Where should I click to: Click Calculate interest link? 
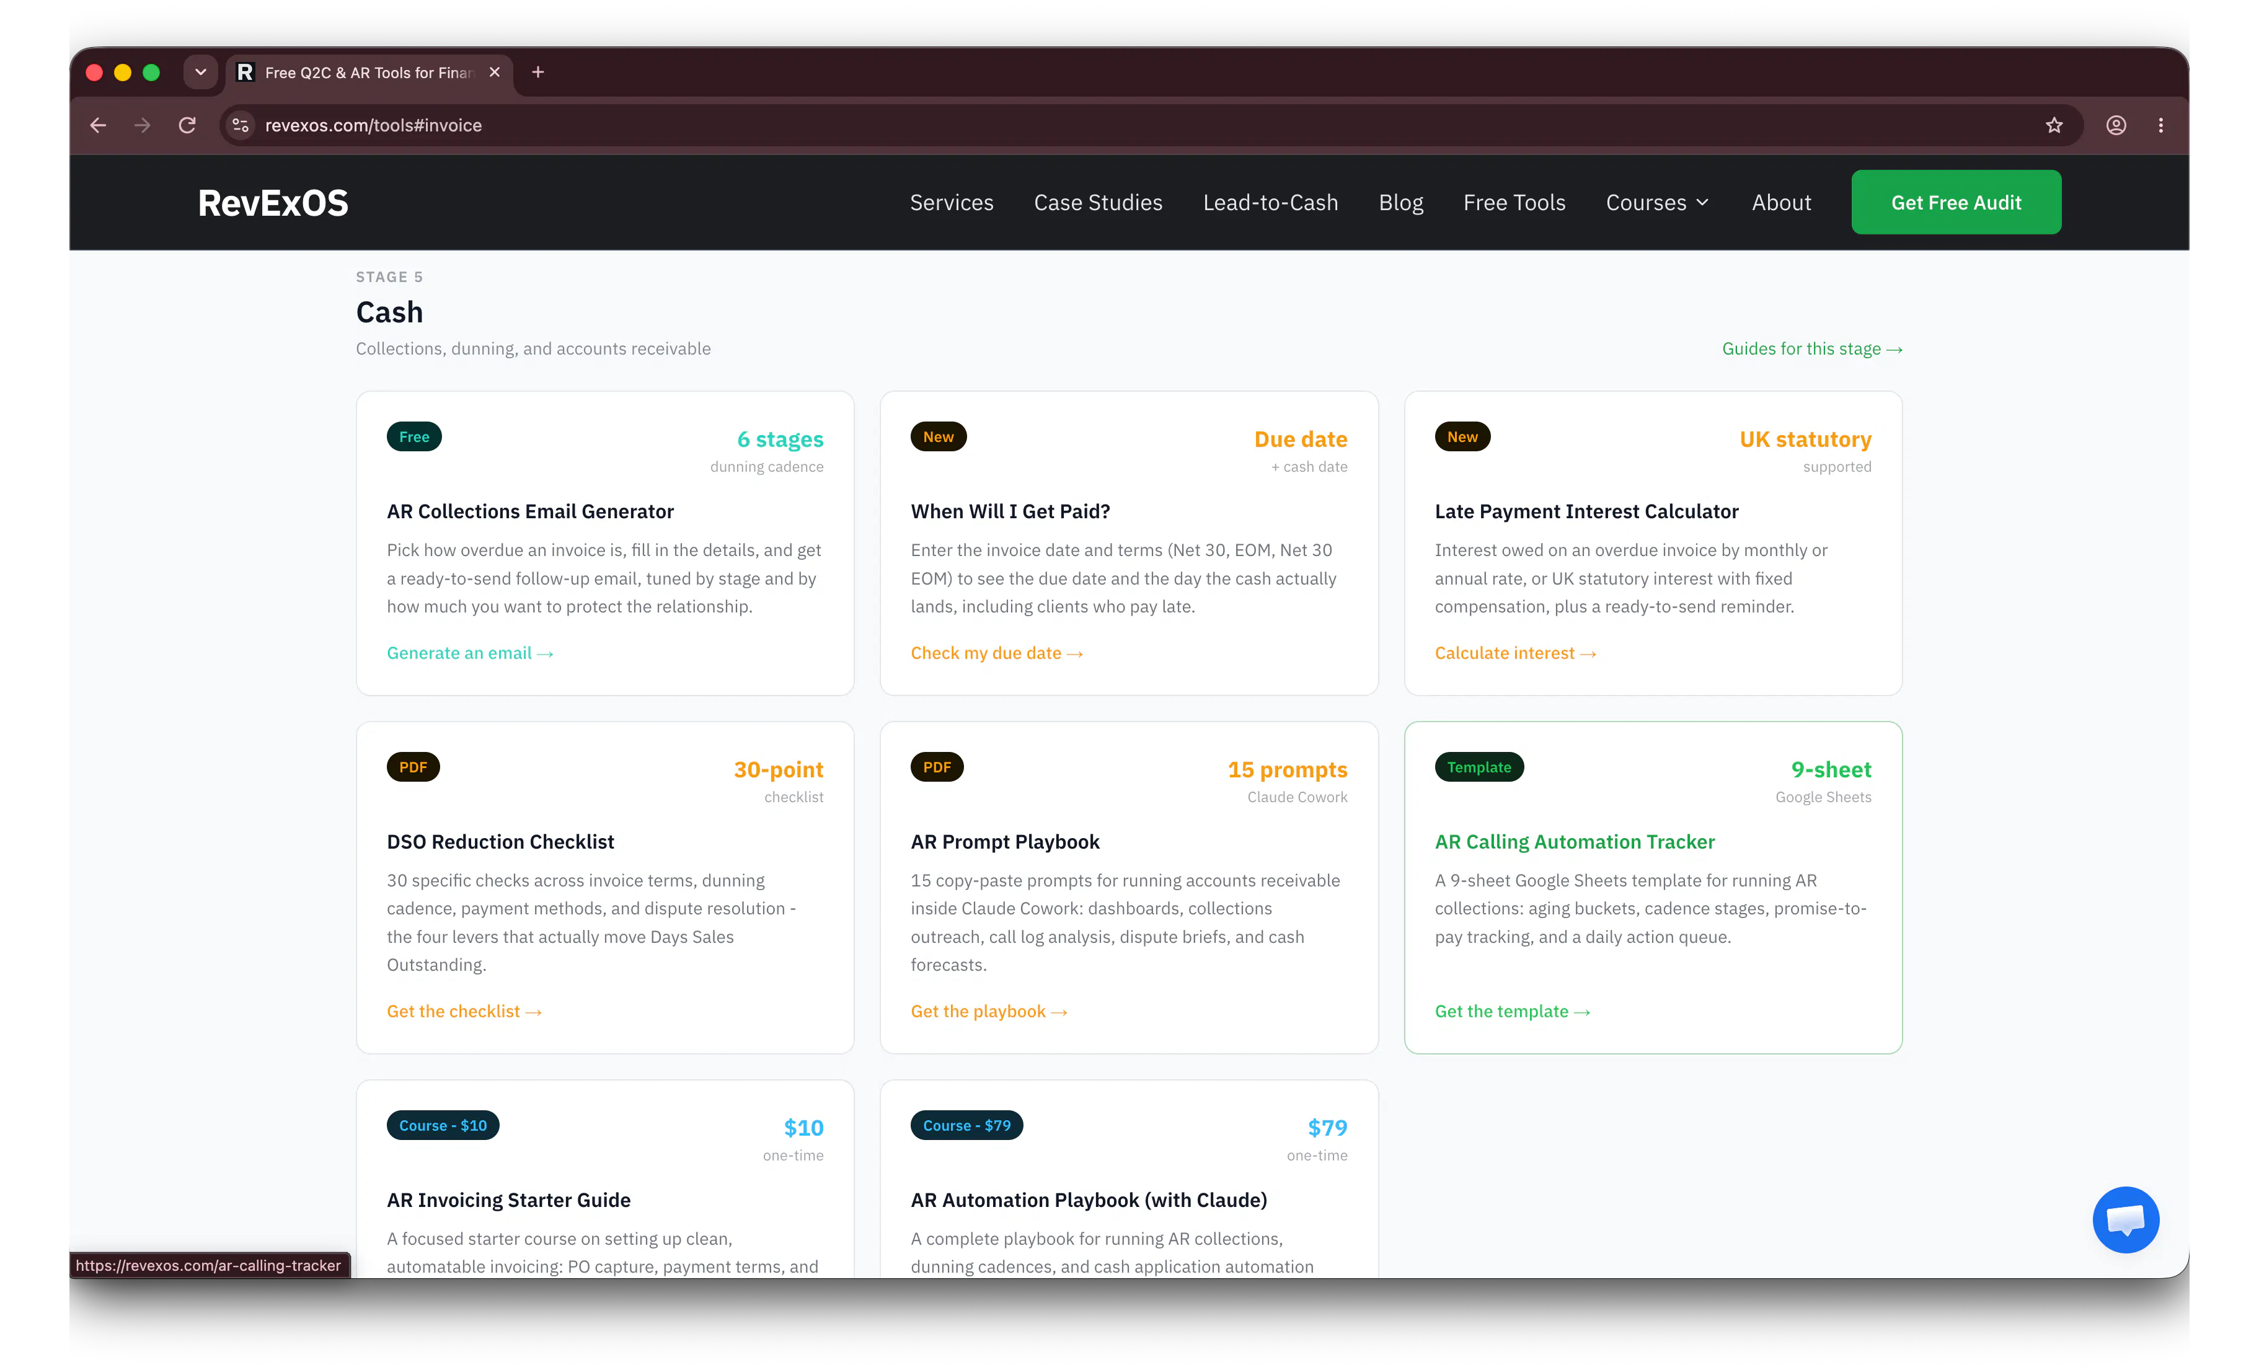pyautogui.click(x=1516, y=653)
